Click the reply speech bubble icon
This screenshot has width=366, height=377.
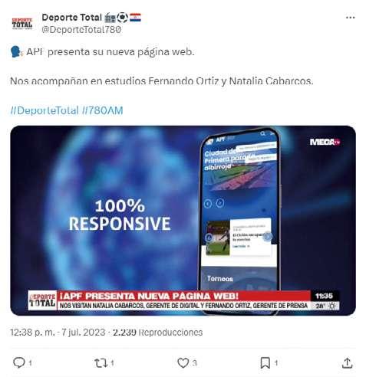pyautogui.click(x=19, y=362)
